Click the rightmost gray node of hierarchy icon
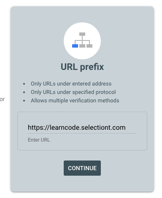The height and width of the screenshot is (198, 162). click(x=89, y=46)
